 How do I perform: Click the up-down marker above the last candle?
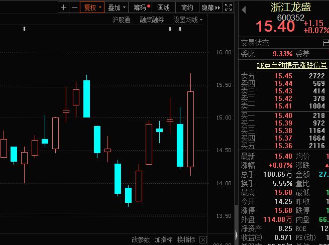coord(180,29)
